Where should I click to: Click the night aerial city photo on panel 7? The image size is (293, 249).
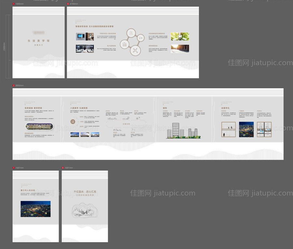point(35,209)
